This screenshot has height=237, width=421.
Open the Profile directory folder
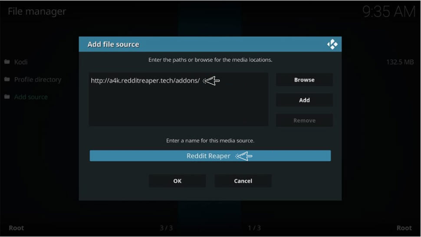click(38, 80)
